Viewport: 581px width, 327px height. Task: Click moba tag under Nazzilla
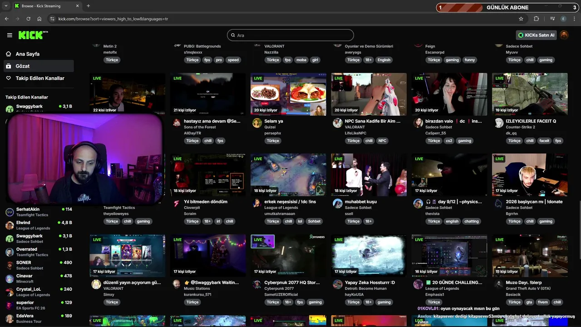[x=301, y=60]
